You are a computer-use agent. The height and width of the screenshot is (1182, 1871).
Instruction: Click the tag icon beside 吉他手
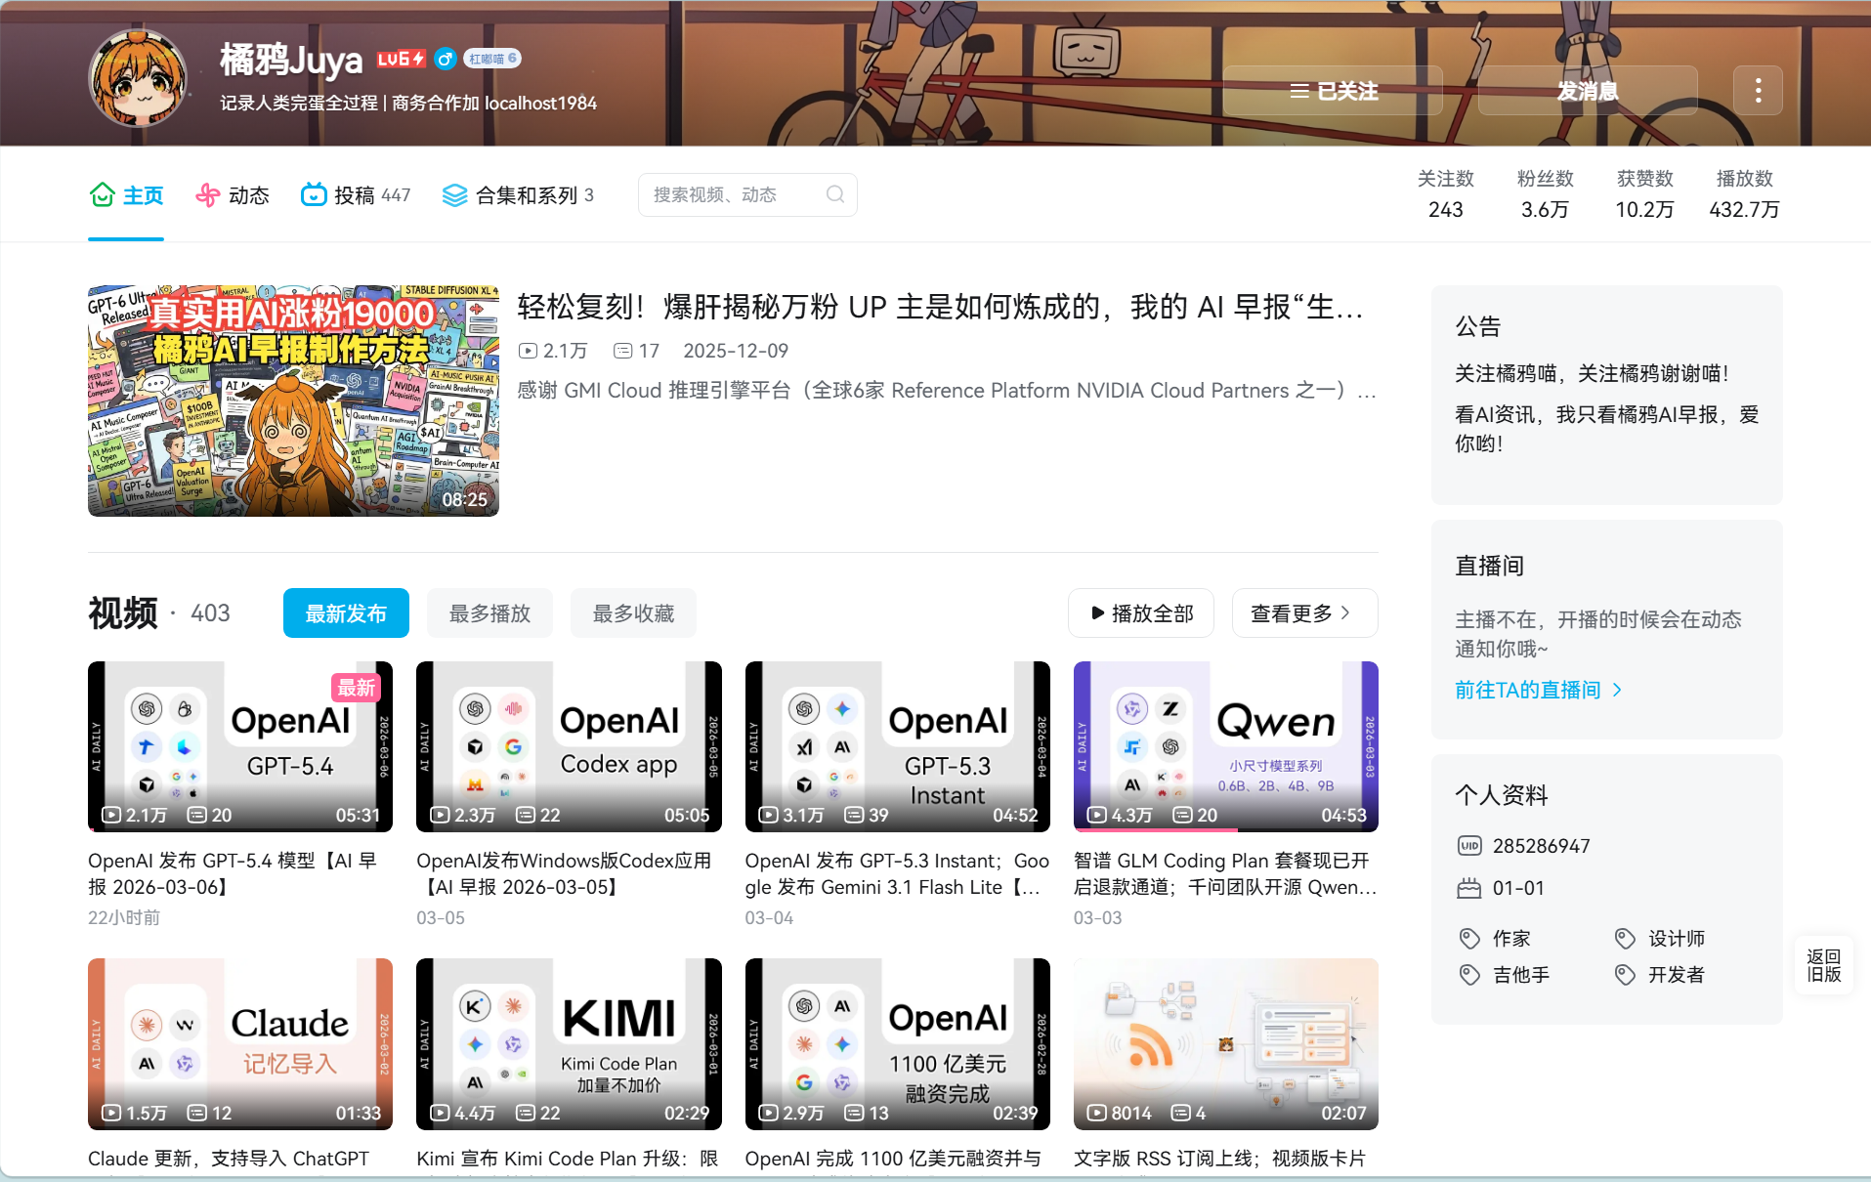tap(1469, 975)
